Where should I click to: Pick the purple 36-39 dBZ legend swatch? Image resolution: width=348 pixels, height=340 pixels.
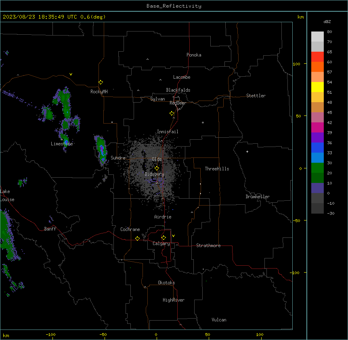coord(317,138)
